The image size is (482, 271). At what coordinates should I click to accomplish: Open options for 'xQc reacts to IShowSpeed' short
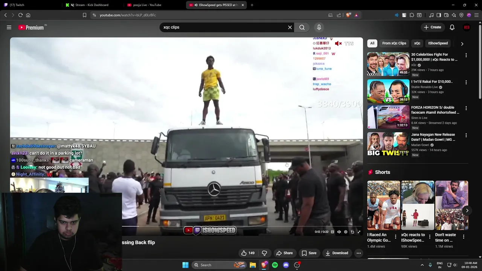click(430, 237)
